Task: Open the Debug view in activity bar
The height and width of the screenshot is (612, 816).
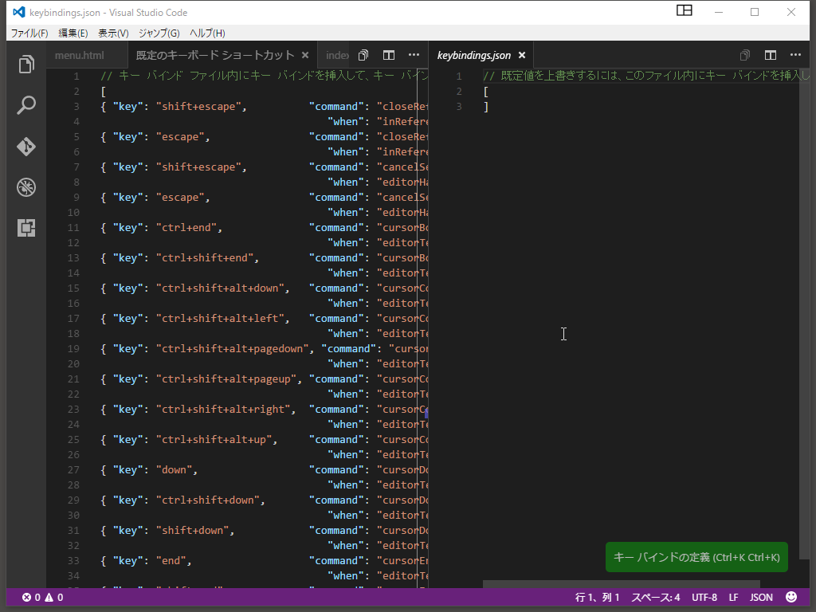Action: tap(26, 187)
